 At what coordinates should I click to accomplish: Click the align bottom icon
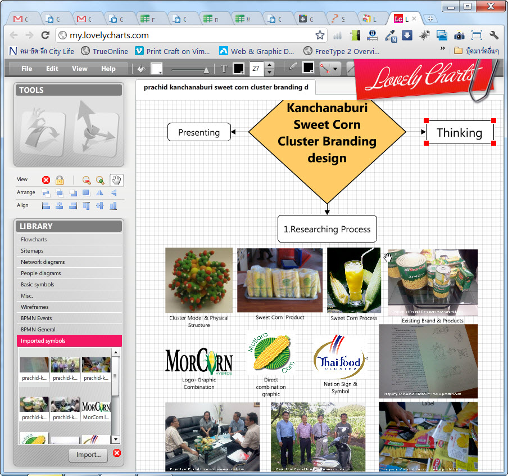click(x=114, y=206)
